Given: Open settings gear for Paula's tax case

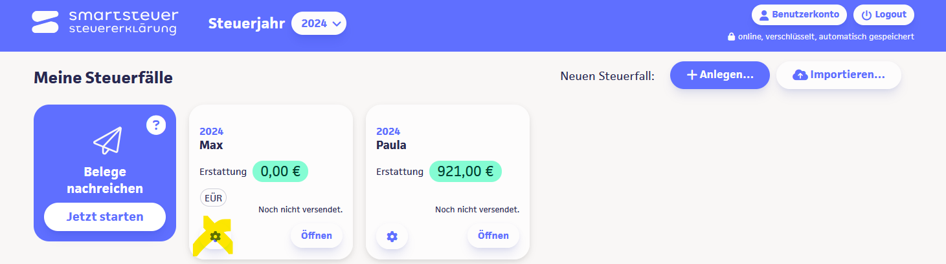Looking at the screenshot, I should point(392,236).
